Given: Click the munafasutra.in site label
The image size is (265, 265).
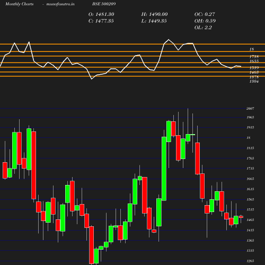Looking at the screenshot, I should [x=60, y=4].
